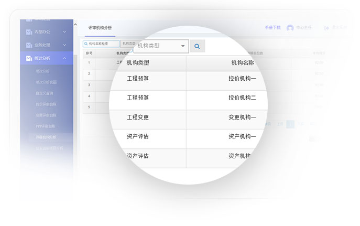Click the 工程变更 type cell
The height and width of the screenshot is (226, 360).
coord(138,117)
